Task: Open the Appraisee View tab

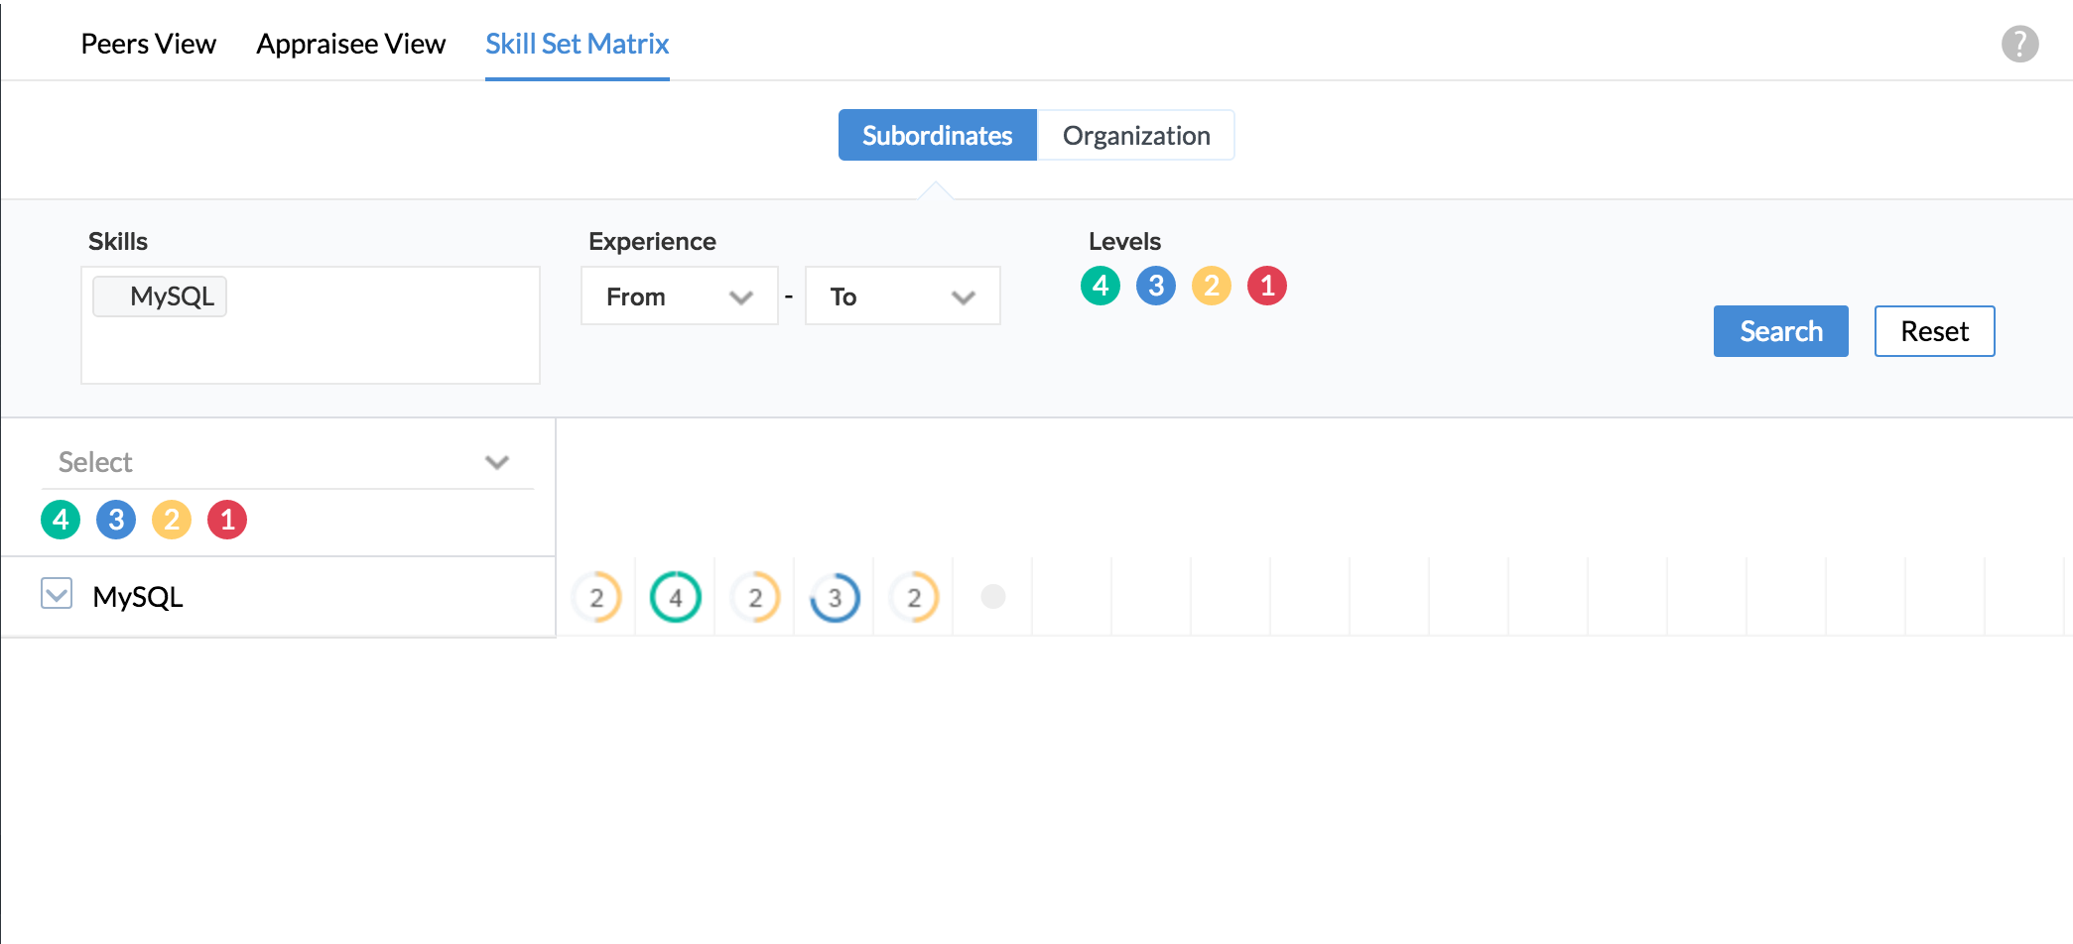Action: (350, 44)
